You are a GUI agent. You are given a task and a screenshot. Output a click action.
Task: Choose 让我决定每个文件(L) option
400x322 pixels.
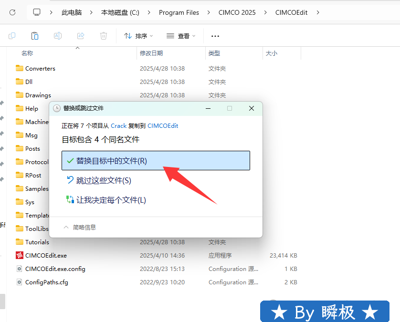pos(111,200)
